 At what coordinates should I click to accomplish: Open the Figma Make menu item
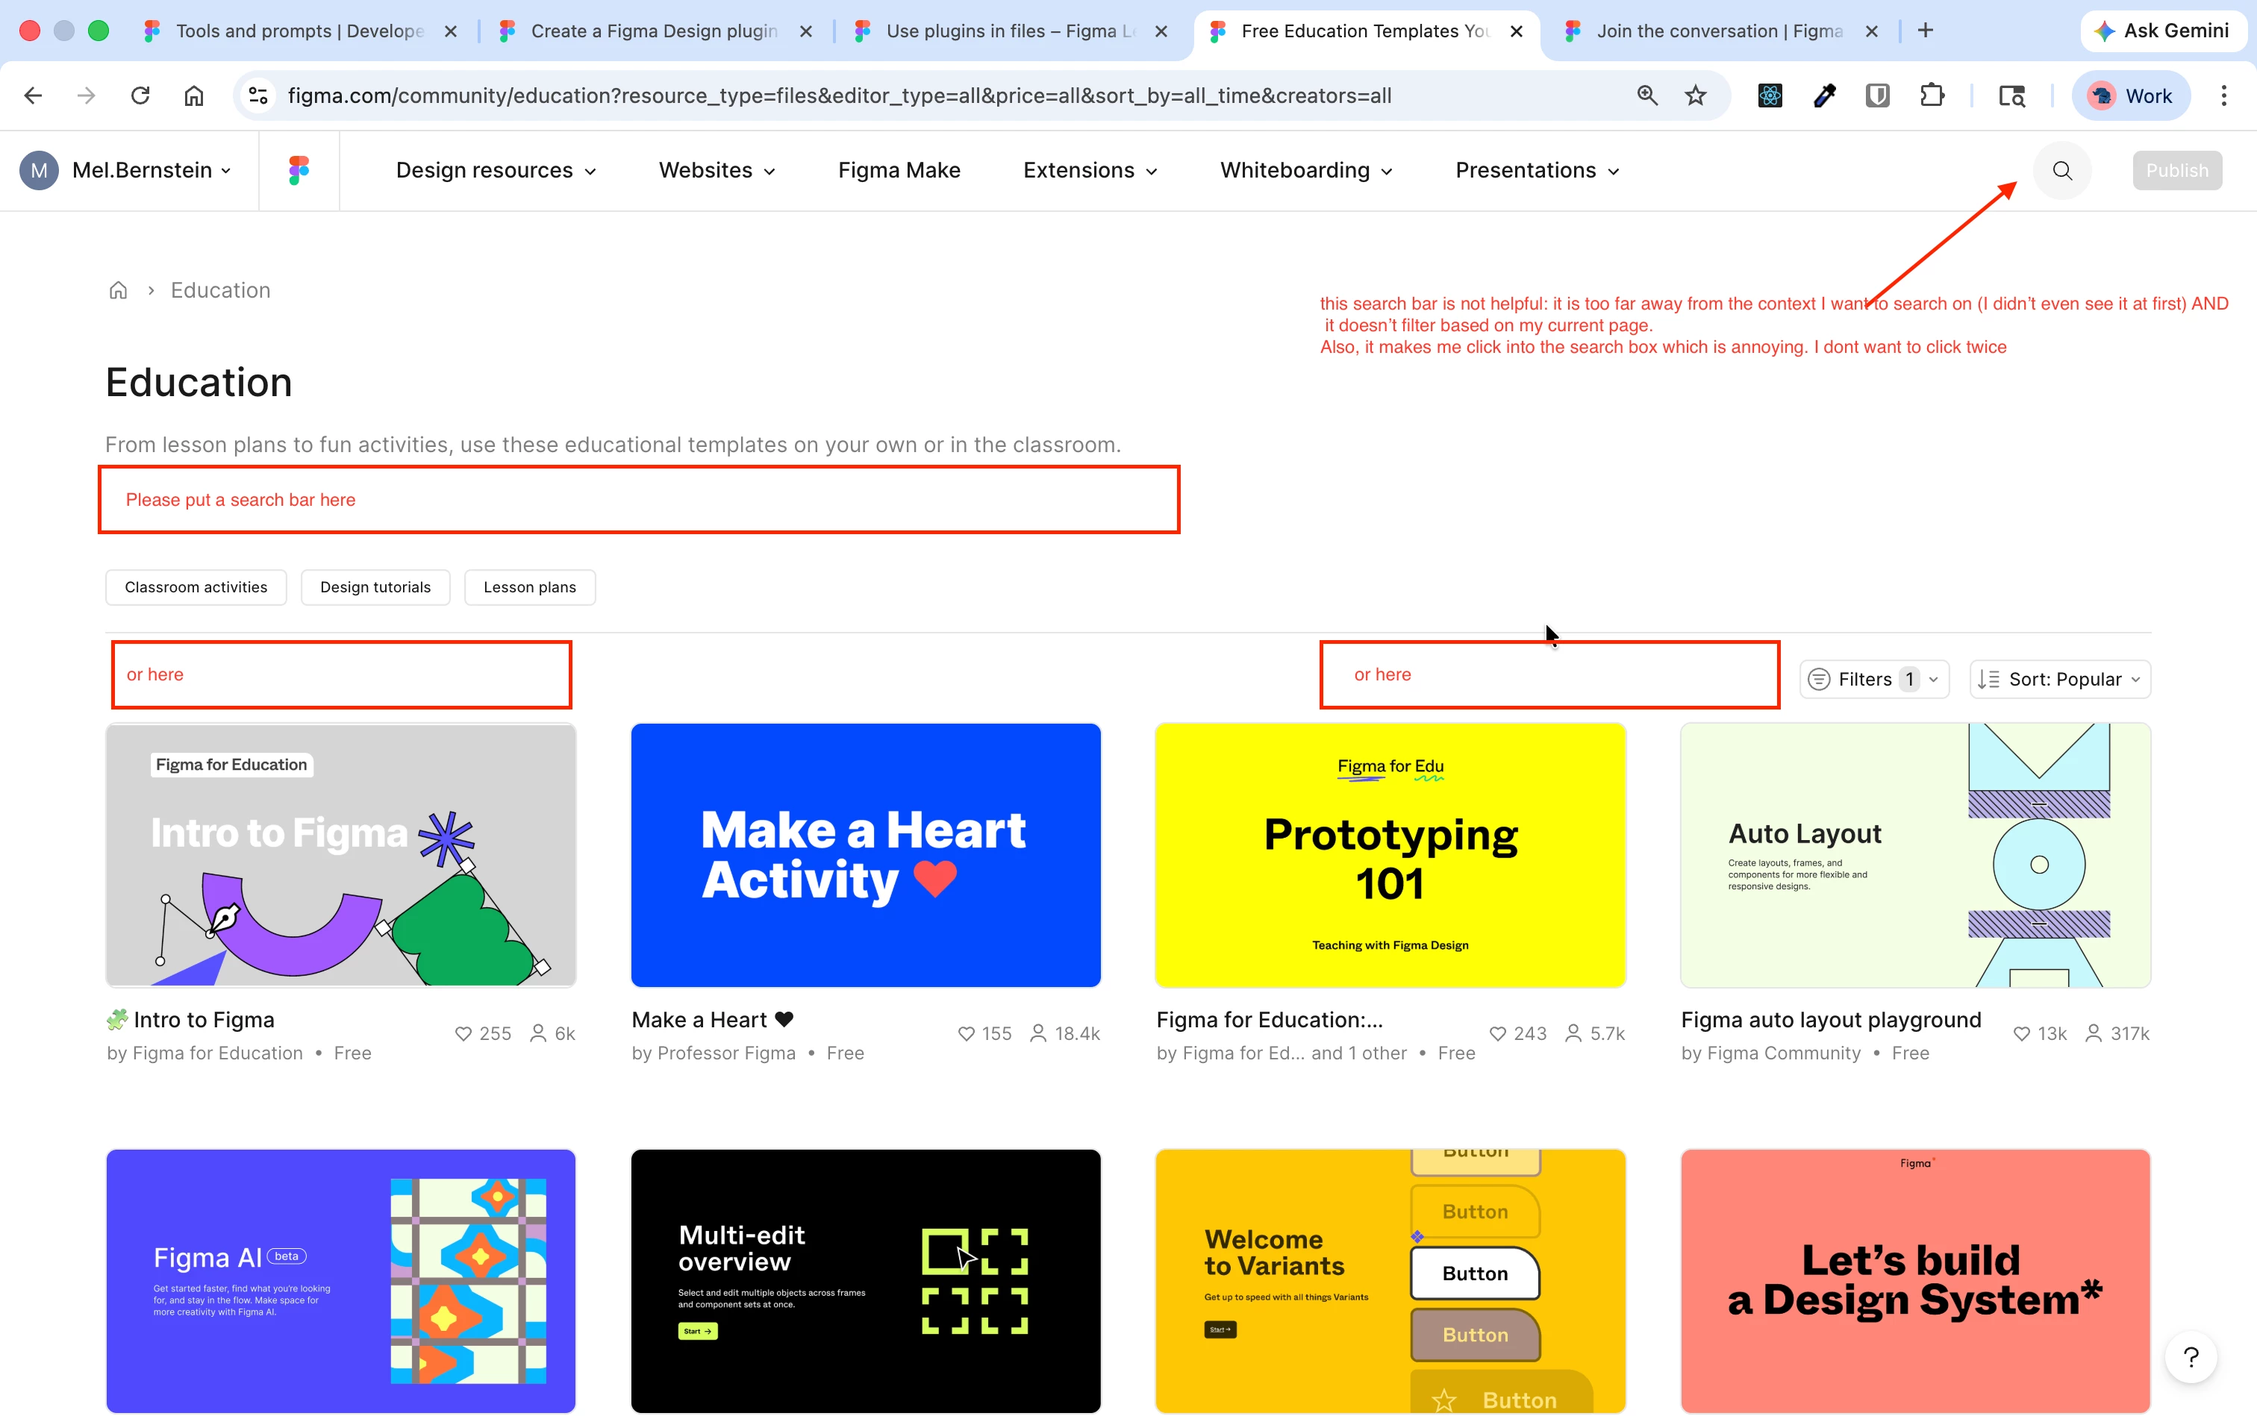coord(899,170)
